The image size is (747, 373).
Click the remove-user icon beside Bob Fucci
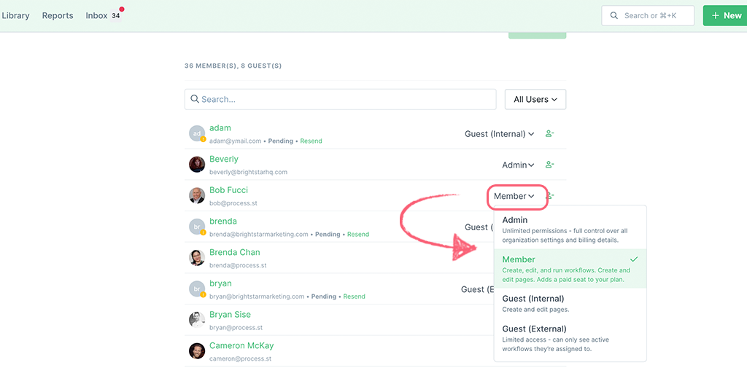click(x=550, y=195)
